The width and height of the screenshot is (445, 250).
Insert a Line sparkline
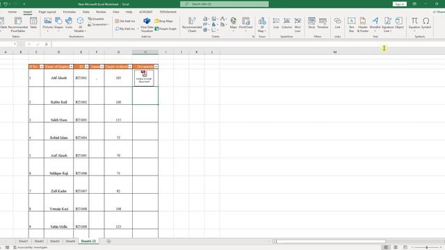pos(276,23)
